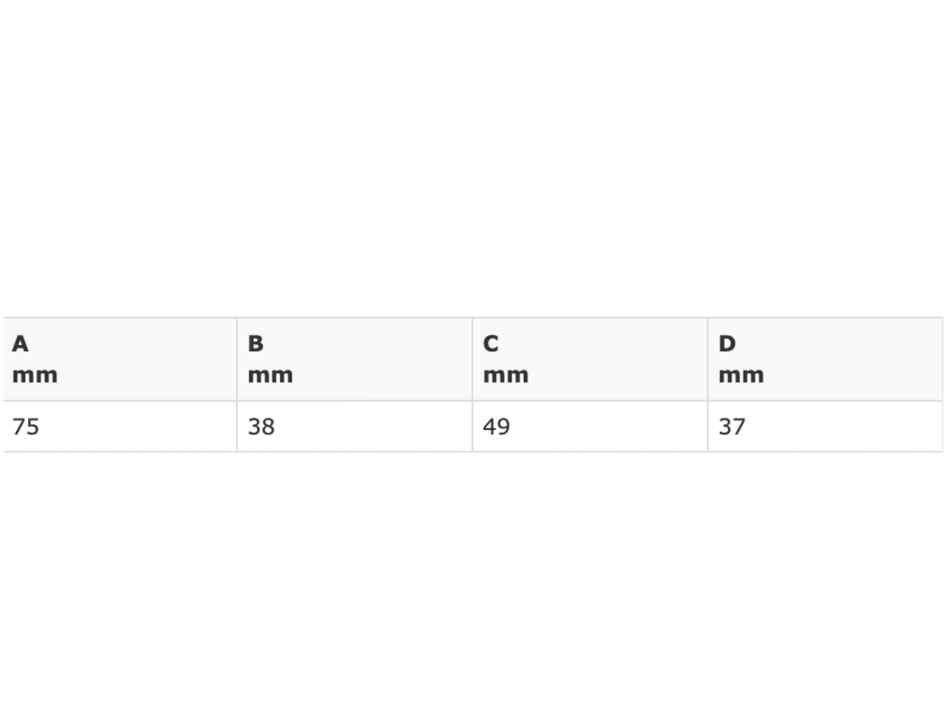Click the value 37
Image resolution: width=948 pixels, height=718 pixels.
tap(732, 427)
